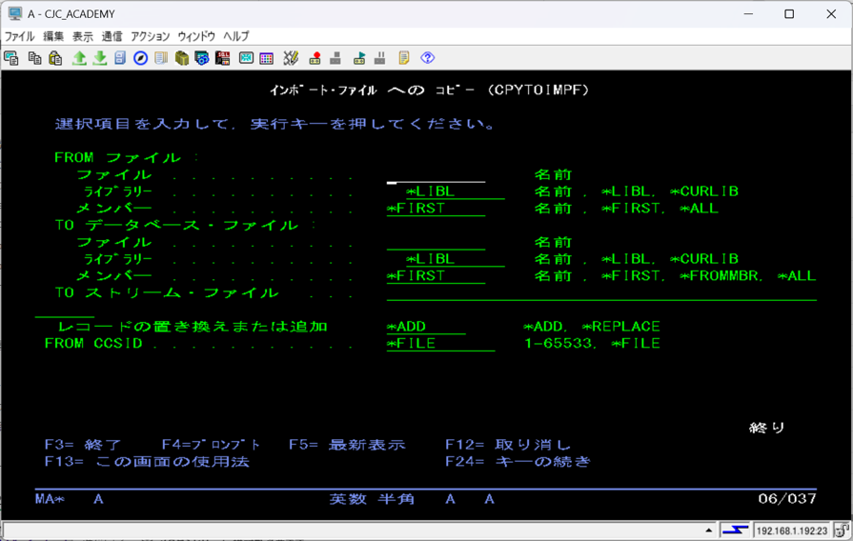
Task: Click the blue compass navigator icon
Action: [x=140, y=58]
